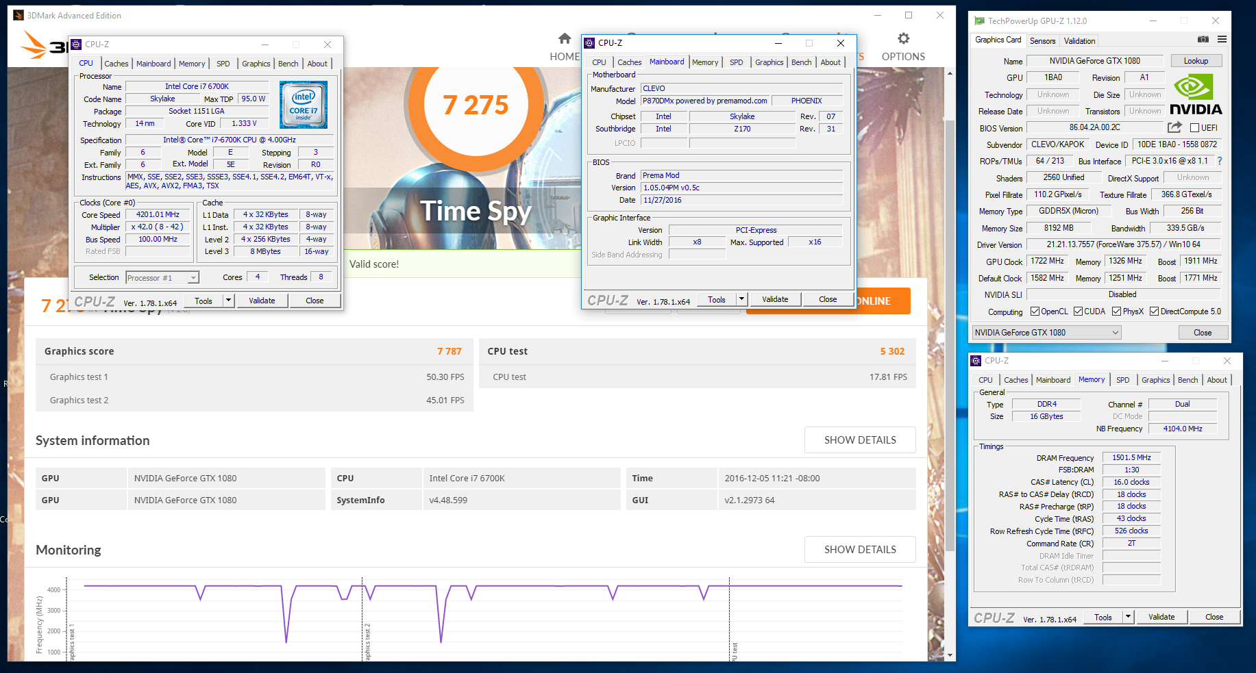The image size is (1256, 673).
Task: Show details for System information
Action: (x=860, y=440)
